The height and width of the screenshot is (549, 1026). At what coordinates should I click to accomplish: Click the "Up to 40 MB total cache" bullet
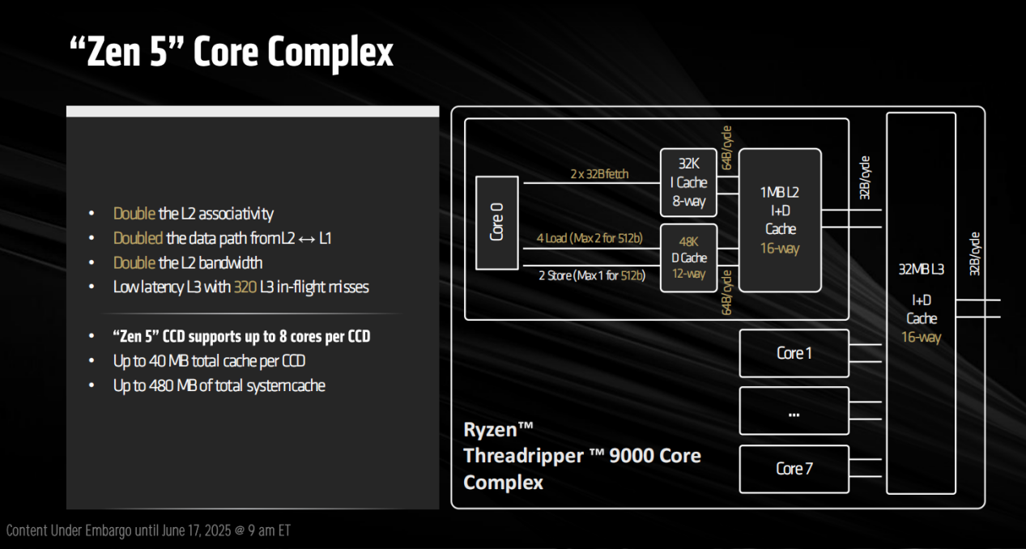pyautogui.click(x=209, y=361)
